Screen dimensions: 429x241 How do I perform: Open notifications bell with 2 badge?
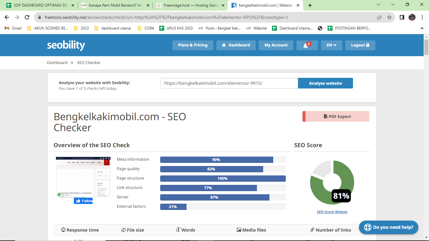point(307,45)
